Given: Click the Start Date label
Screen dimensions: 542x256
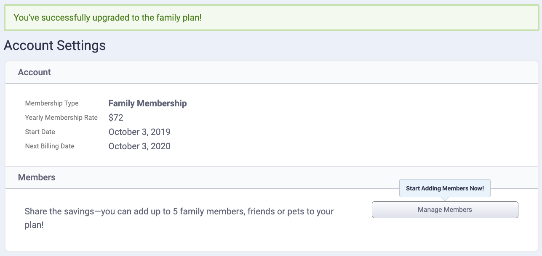Looking at the screenshot, I should coord(40,132).
